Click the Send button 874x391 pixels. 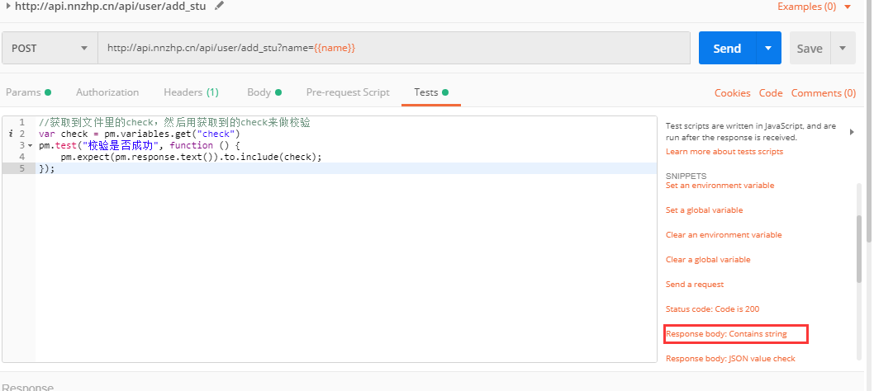point(727,49)
